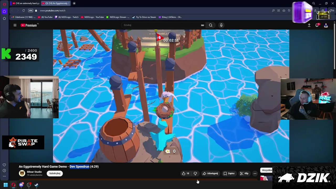Open Opera sidebar history clock

click(x=4, y=171)
